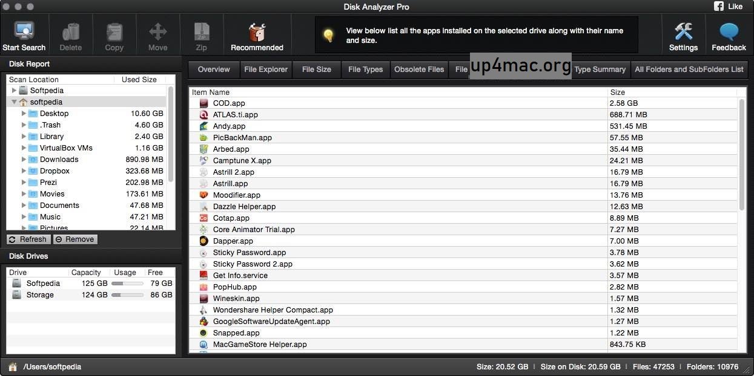
Task: Select the Delete trash icon
Action: point(70,30)
